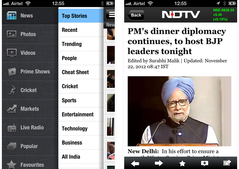Tap the share icon in article toolbar
Image resolution: width=239 pixels, height=169 pixels.
click(227, 163)
